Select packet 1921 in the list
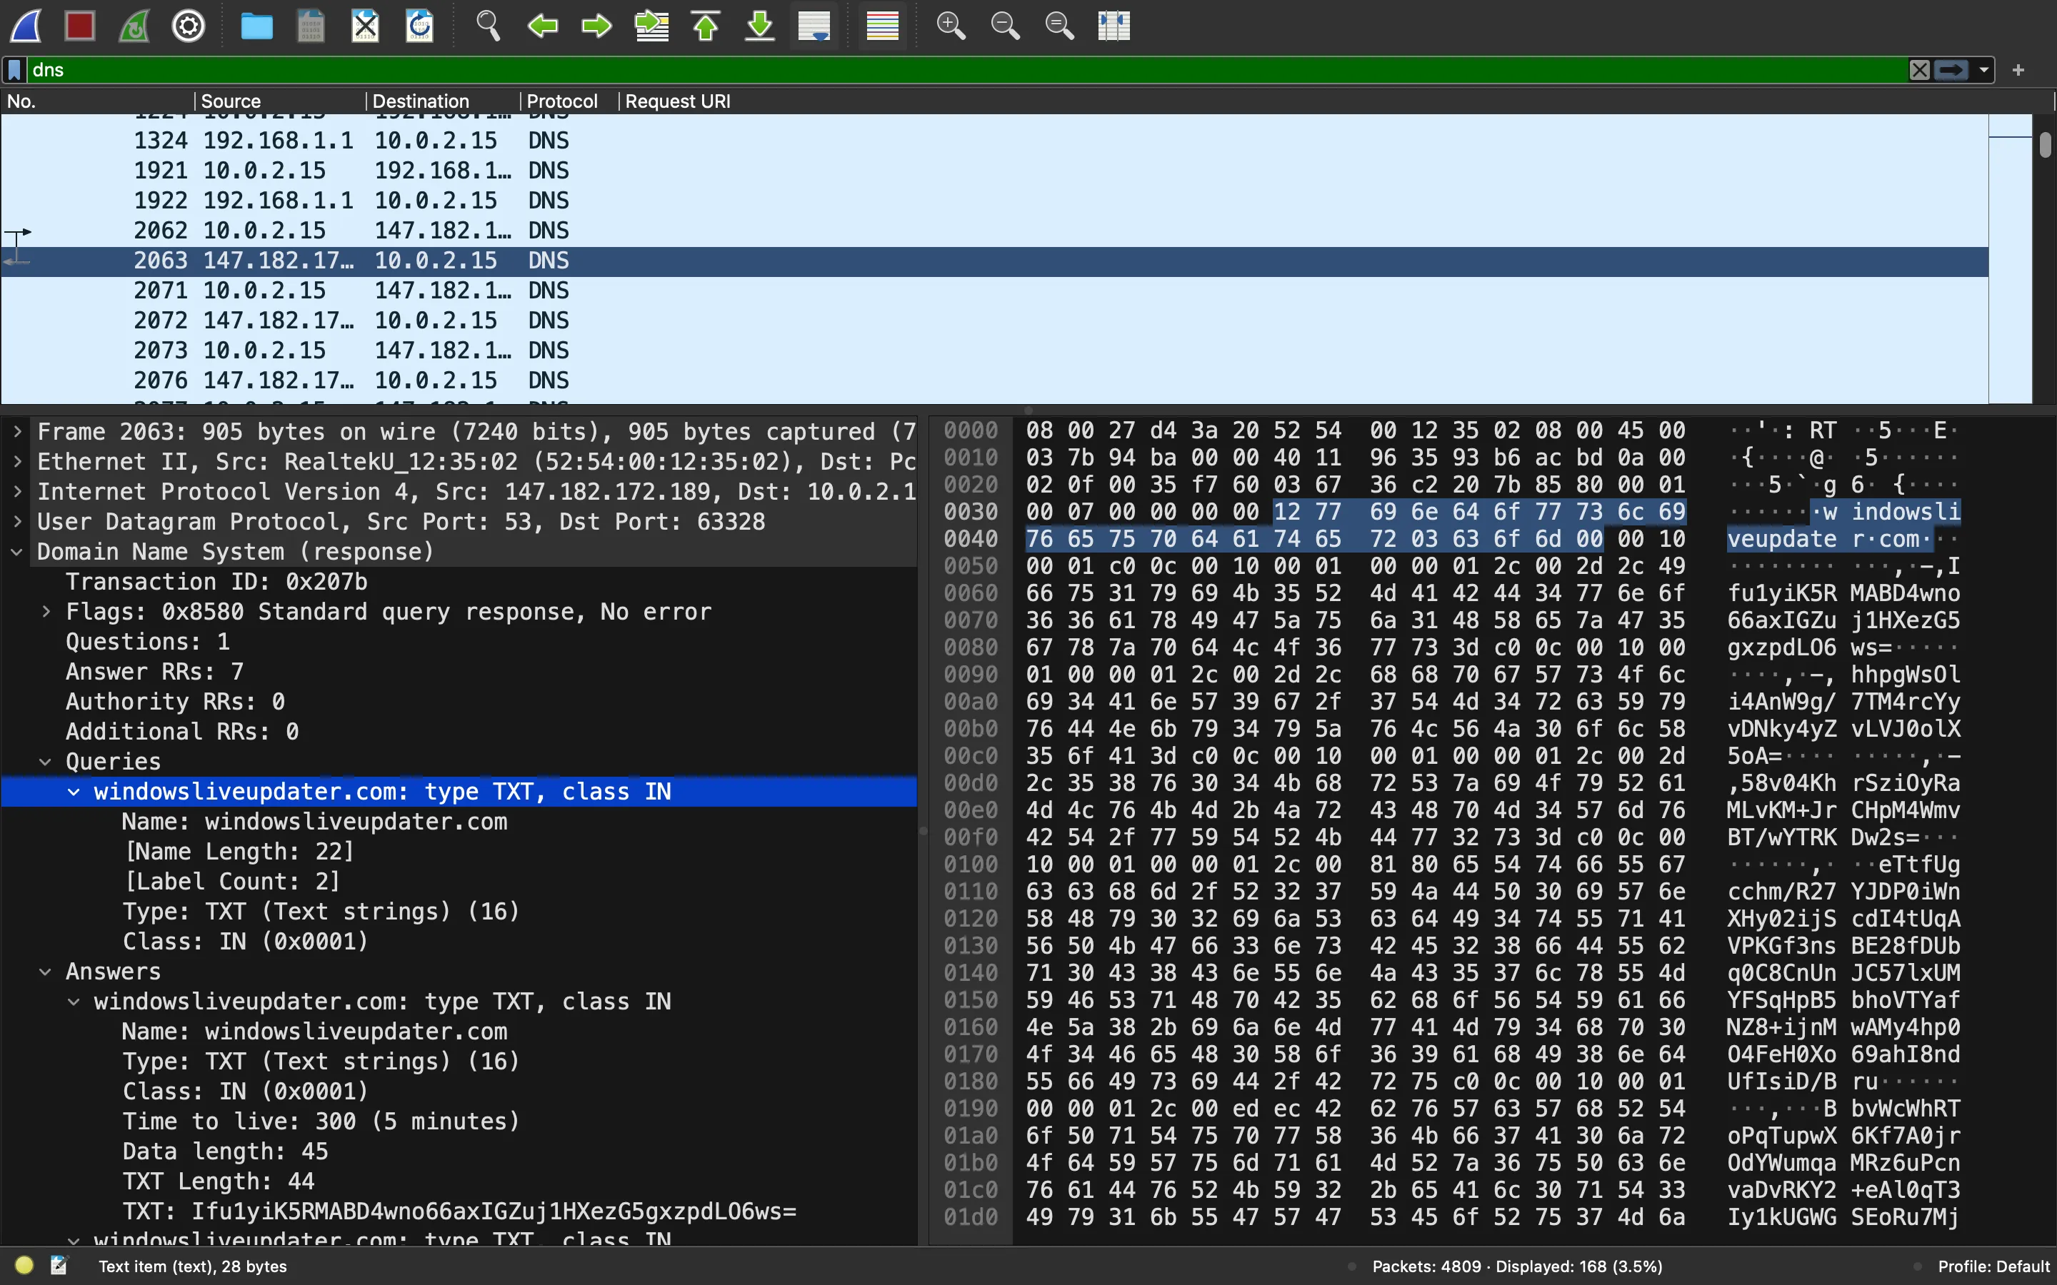Image resolution: width=2057 pixels, height=1285 pixels. [994, 170]
